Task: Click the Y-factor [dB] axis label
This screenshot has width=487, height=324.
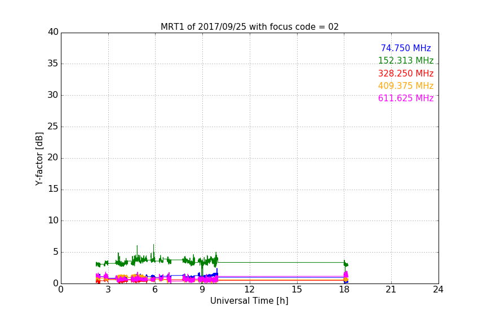Action: [39, 159]
